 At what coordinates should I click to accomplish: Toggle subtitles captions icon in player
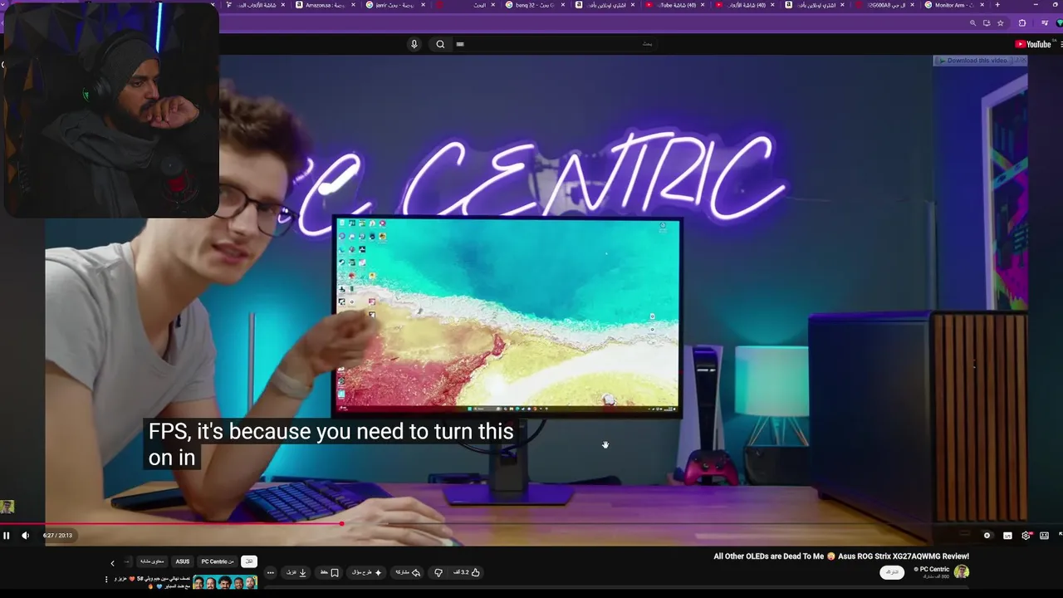tap(1007, 536)
